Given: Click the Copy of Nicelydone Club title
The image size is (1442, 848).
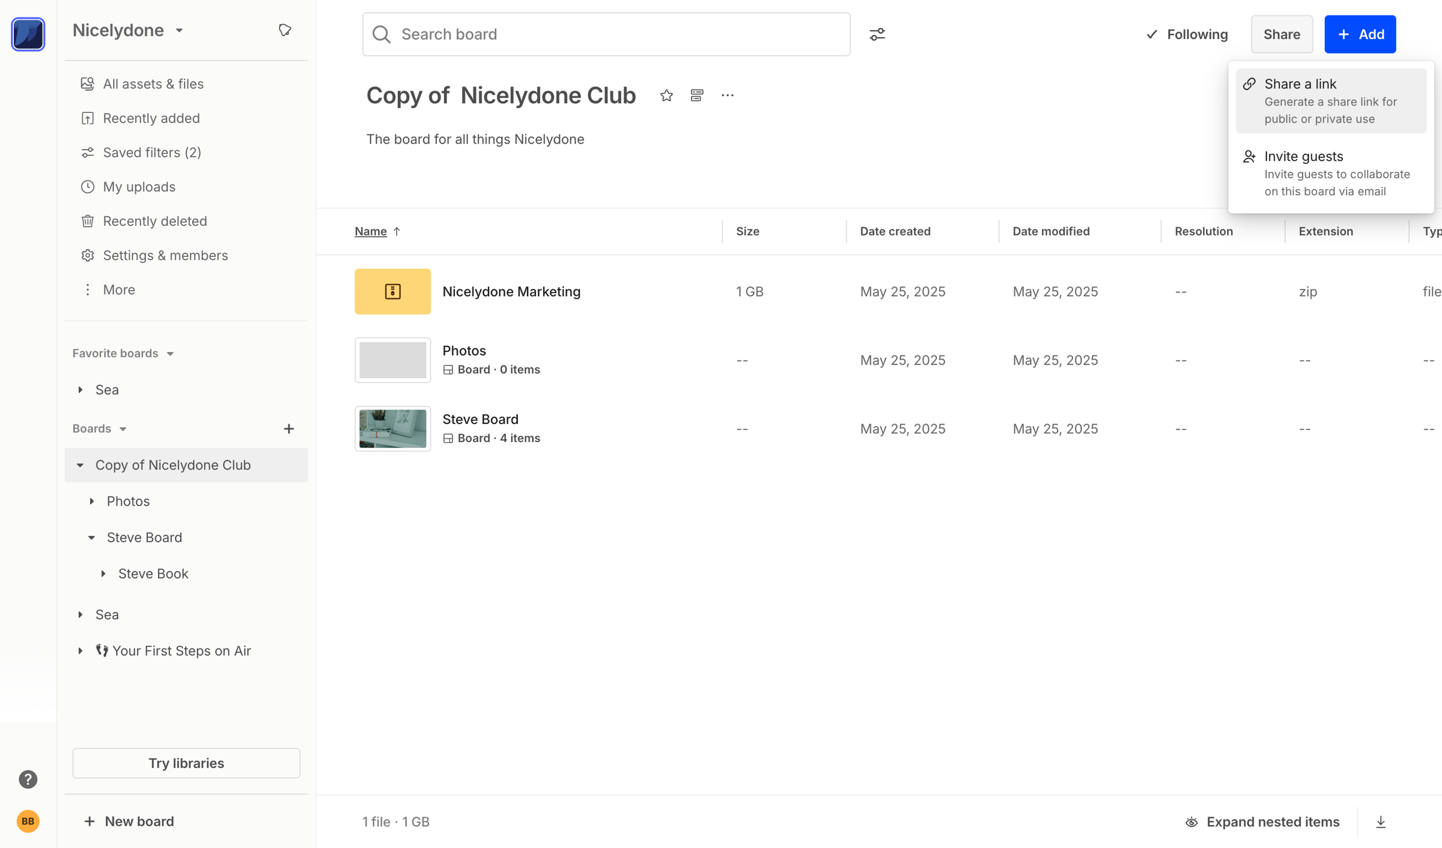Looking at the screenshot, I should [x=501, y=95].
